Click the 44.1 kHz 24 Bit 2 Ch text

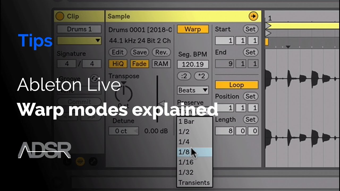tap(140, 41)
